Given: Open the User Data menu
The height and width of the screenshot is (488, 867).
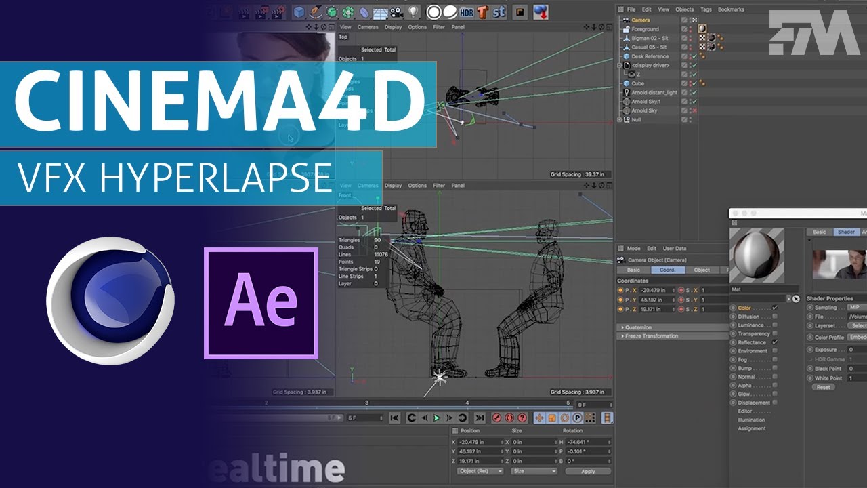Looking at the screenshot, I should click(674, 249).
